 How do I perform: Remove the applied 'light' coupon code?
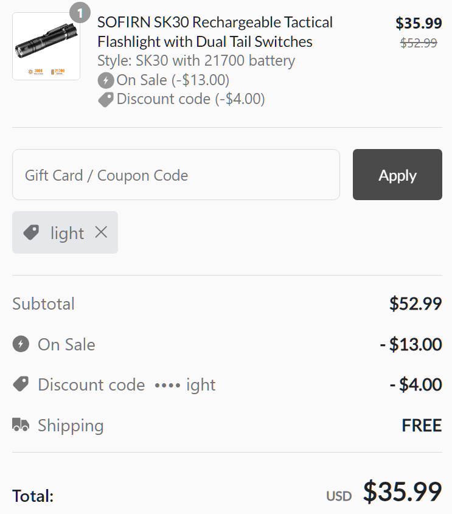click(x=101, y=232)
